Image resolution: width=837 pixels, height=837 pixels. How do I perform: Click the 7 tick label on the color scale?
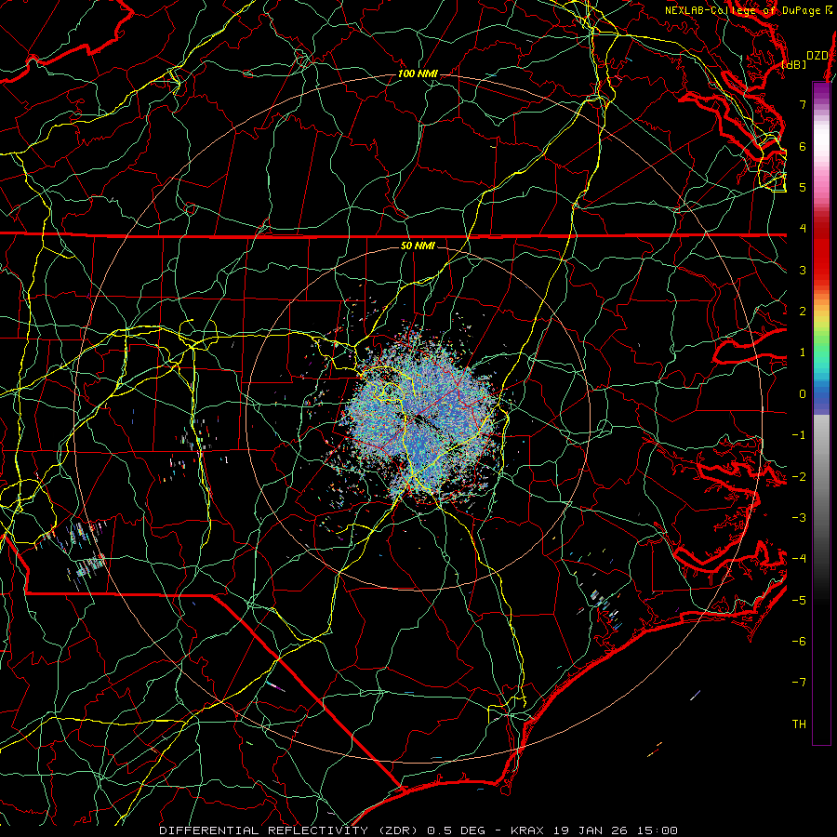click(x=803, y=104)
